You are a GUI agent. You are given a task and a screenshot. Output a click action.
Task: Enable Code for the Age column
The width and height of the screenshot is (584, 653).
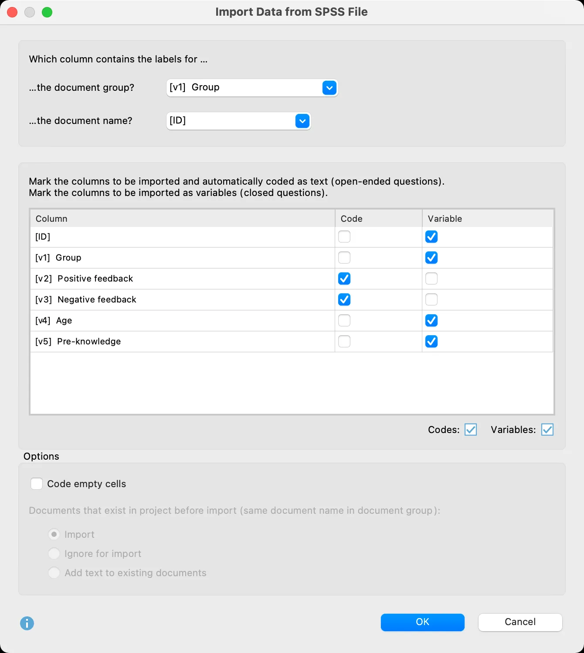(344, 320)
